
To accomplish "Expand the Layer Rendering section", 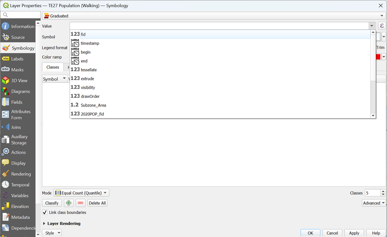I will [x=44, y=224].
